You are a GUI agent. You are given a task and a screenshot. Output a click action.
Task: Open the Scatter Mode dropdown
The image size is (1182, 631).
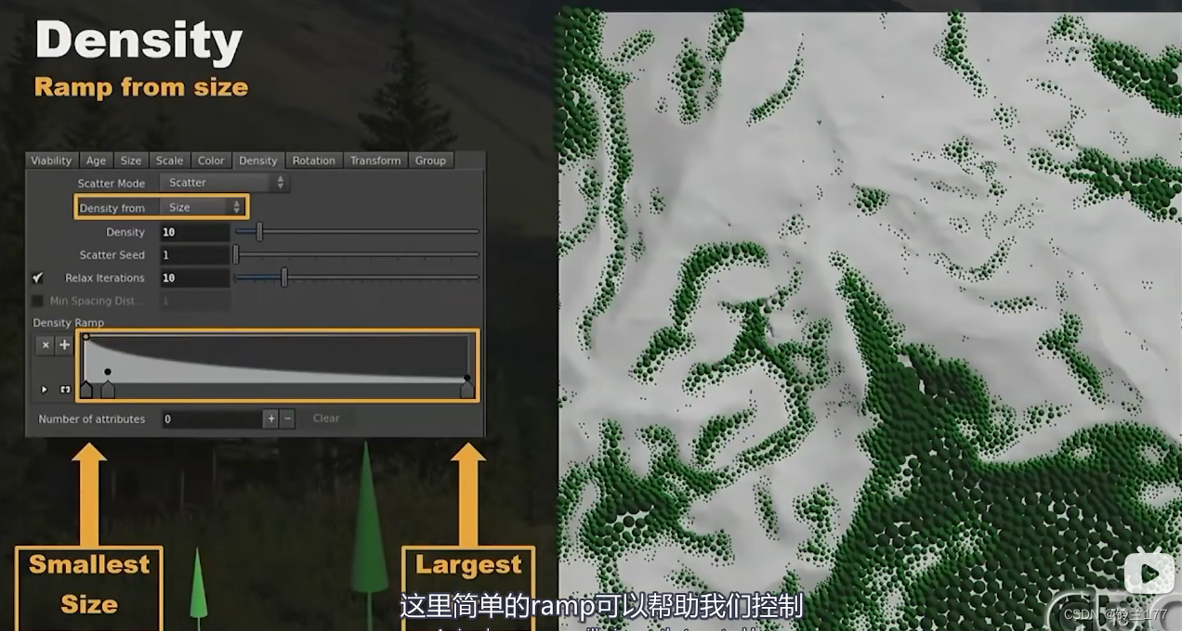tap(224, 183)
